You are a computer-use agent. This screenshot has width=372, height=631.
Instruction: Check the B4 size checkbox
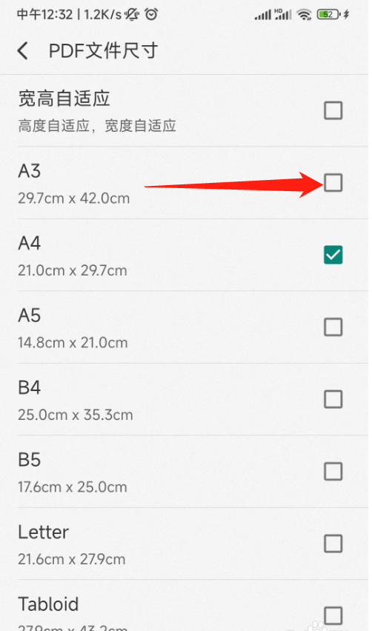click(x=333, y=399)
